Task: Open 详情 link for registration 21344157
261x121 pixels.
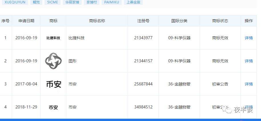Action: [x=248, y=61]
